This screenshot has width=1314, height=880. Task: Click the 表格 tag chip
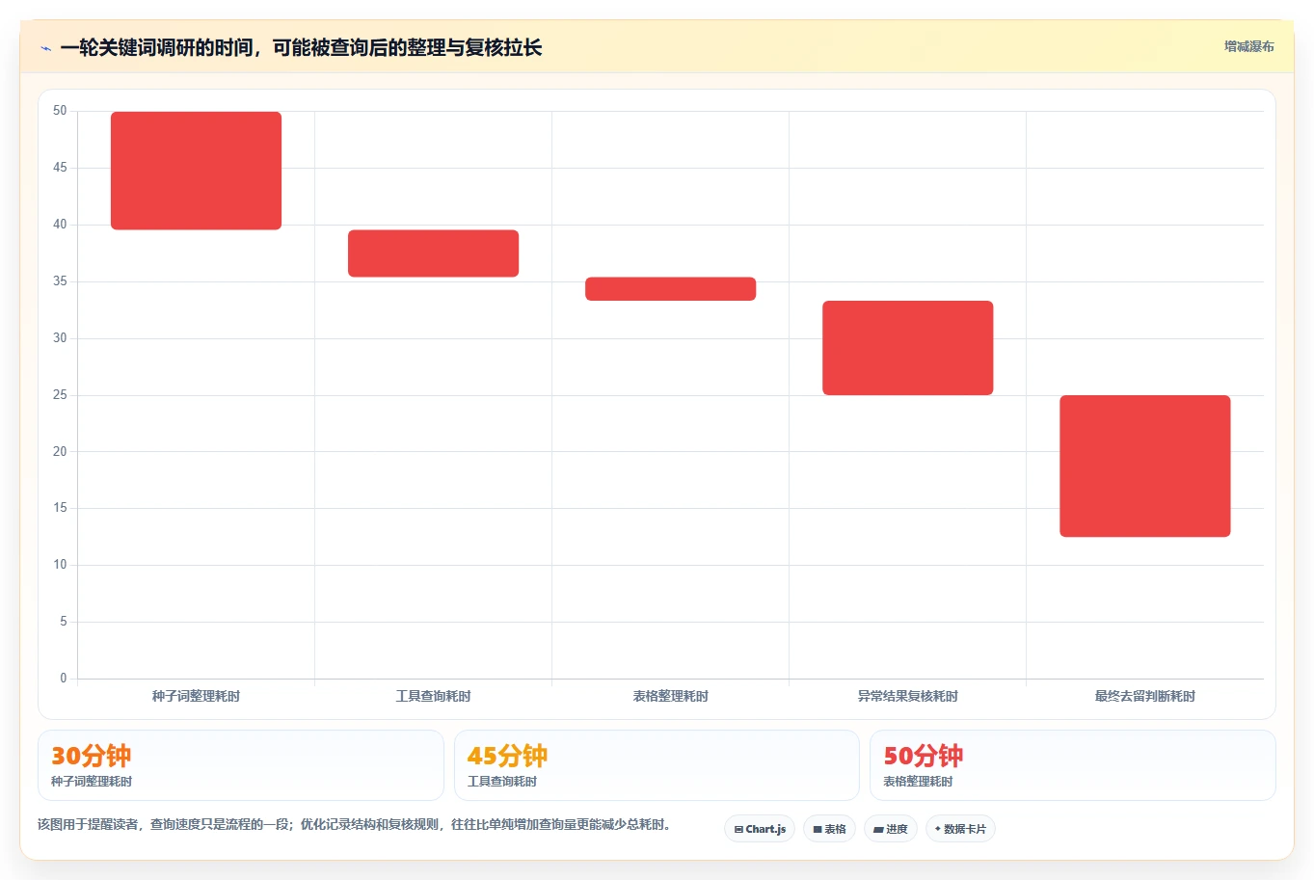point(829,829)
